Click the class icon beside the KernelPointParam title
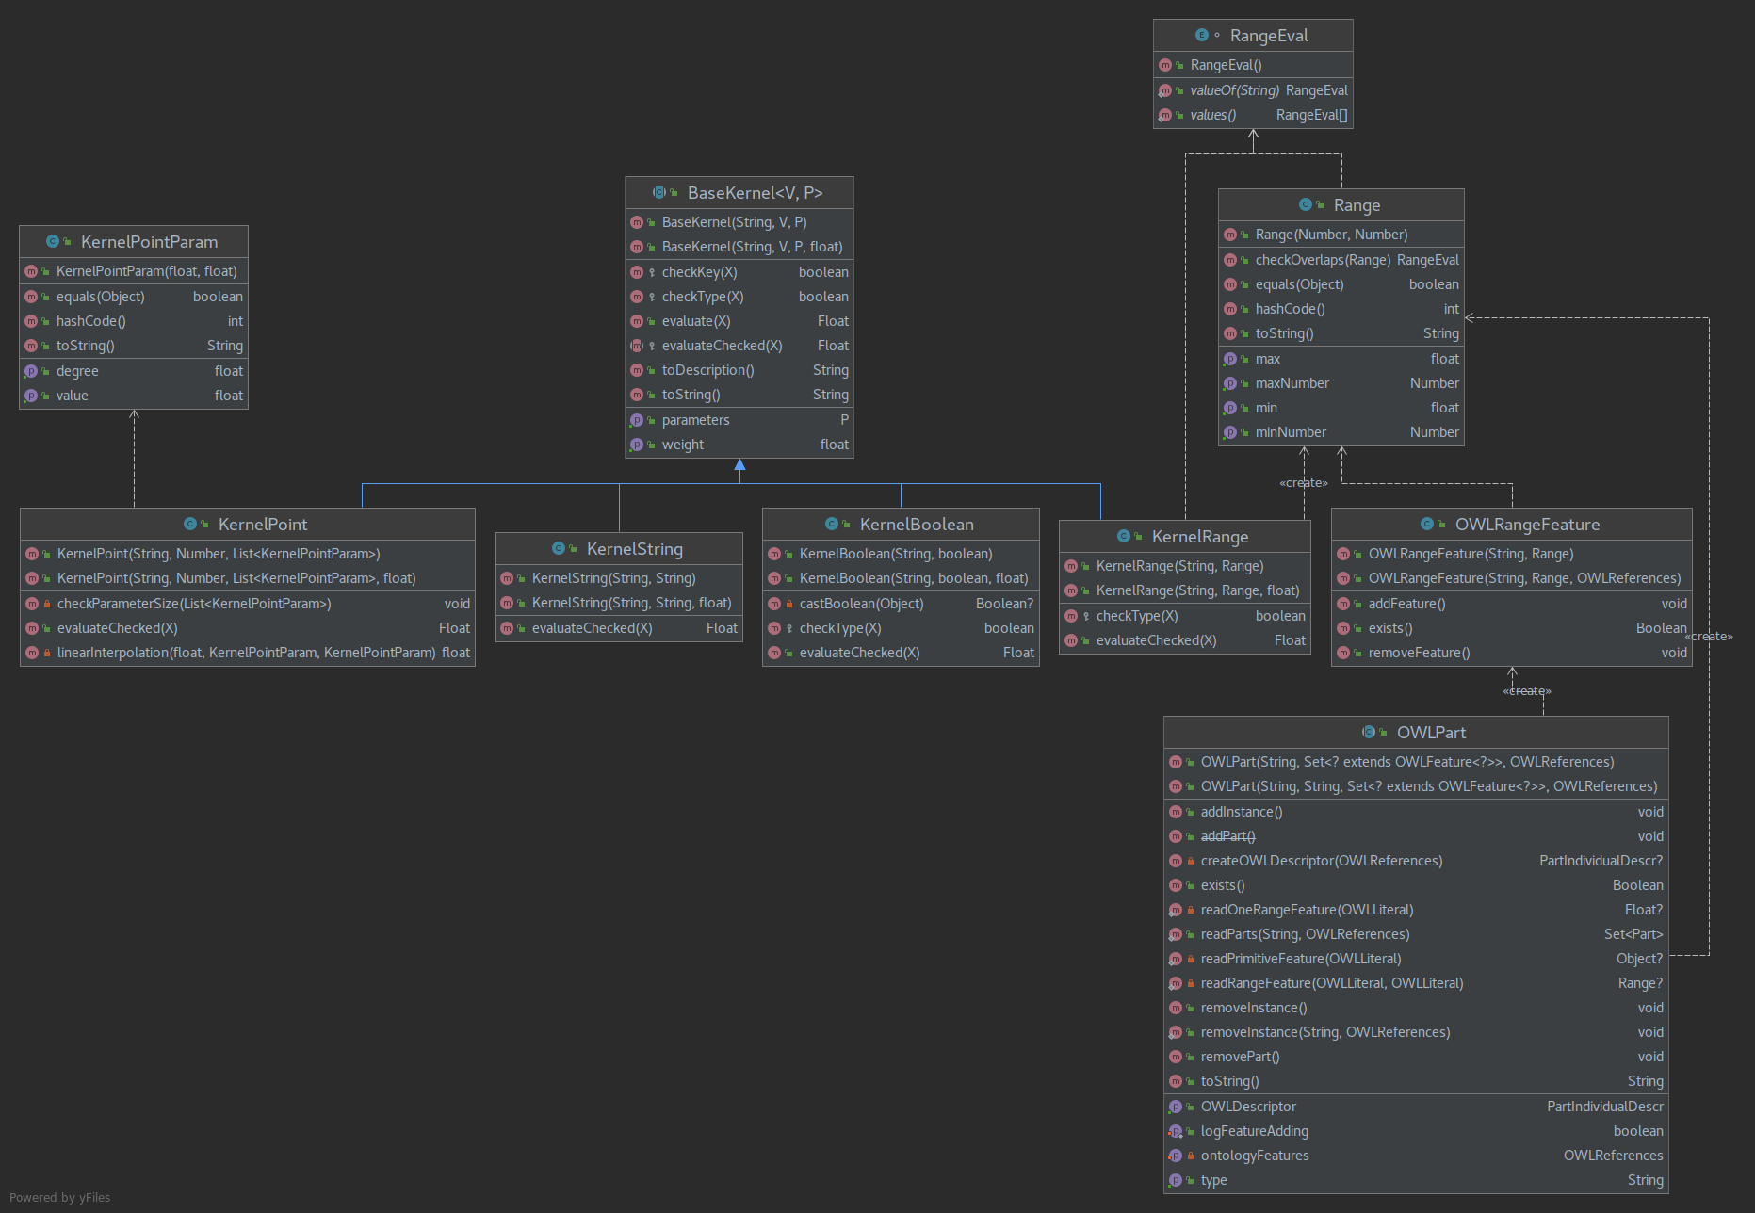Screen dimensions: 1755x1213 pyautogui.click(x=53, y=242)
